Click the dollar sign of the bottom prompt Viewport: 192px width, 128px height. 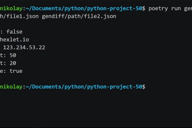click(144, 87)
